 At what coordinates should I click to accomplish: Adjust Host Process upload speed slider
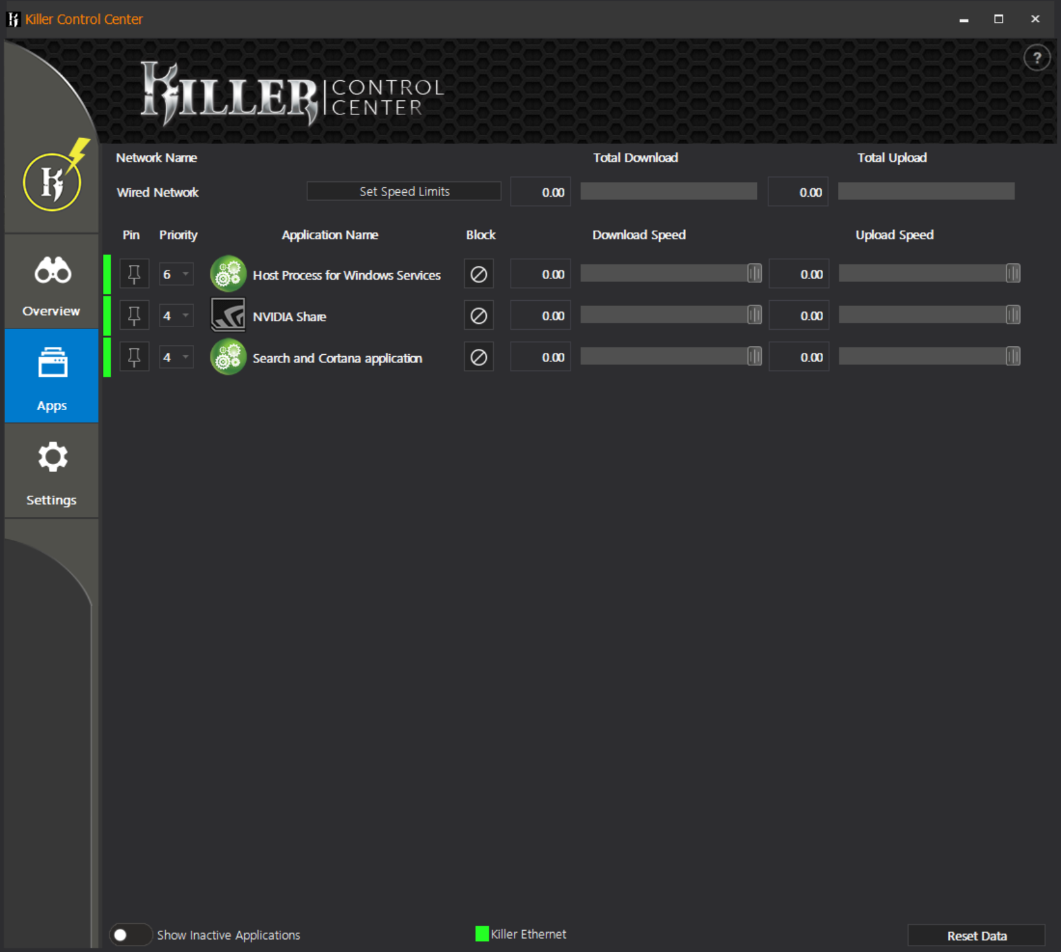1013,273
